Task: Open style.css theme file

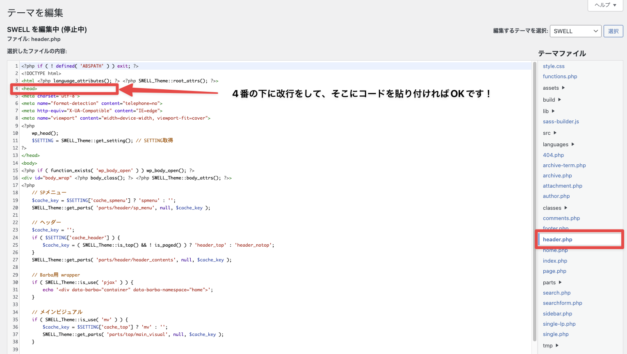Action: pos(554,66)
